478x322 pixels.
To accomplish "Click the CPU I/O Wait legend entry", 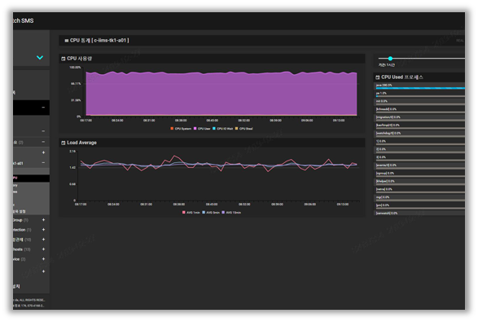I will click(x=223, y=129).
